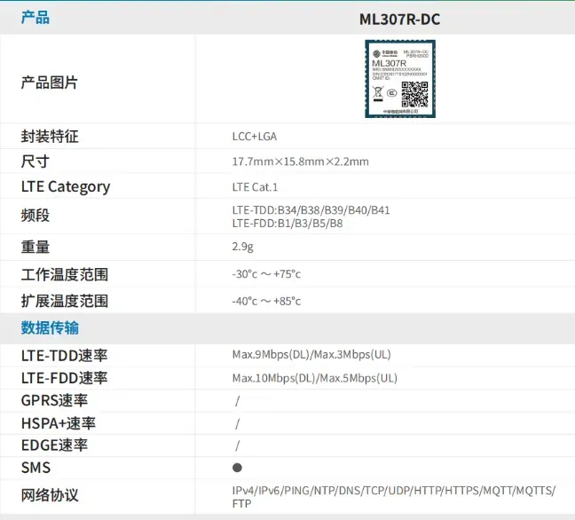Click the SMS supported dot indicator
575x520 pixels.
tap(237, 468)
